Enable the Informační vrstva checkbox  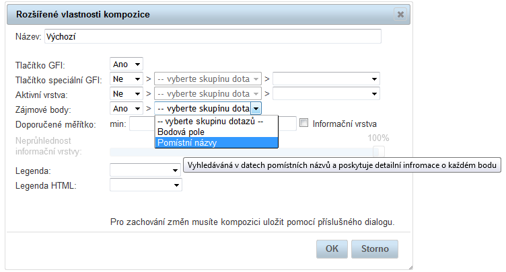click(303, 123)
